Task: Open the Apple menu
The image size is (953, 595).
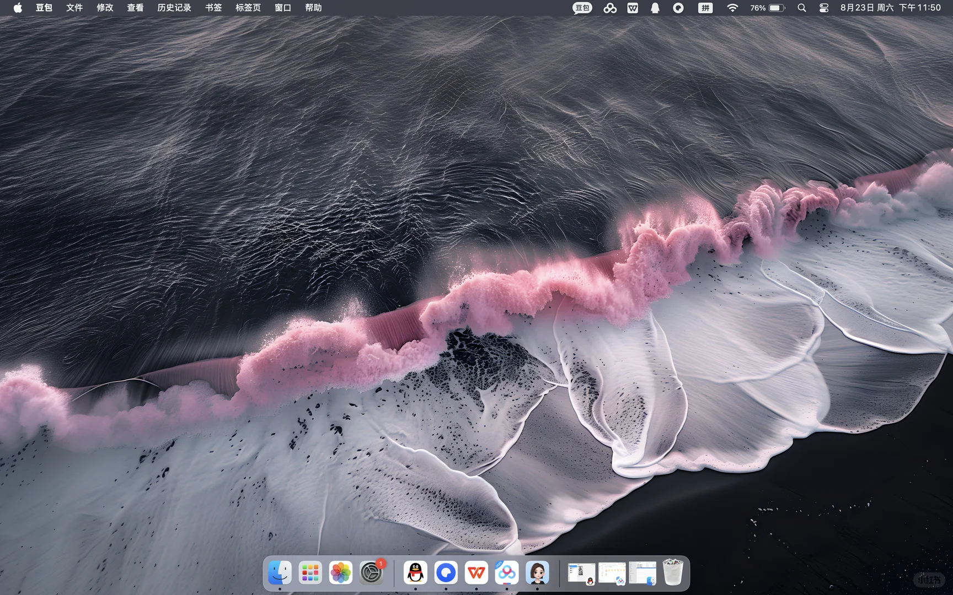Action: coord(18,8)
